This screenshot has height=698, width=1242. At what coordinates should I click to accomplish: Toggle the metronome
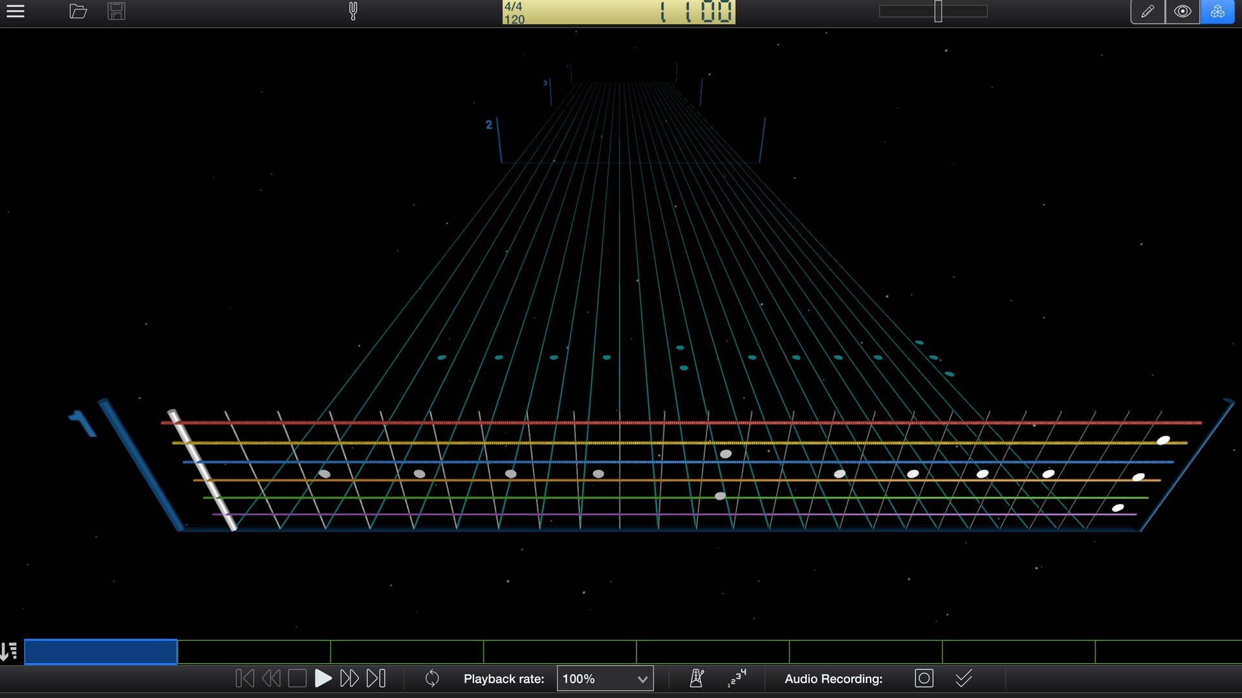[x=697, y=678]
